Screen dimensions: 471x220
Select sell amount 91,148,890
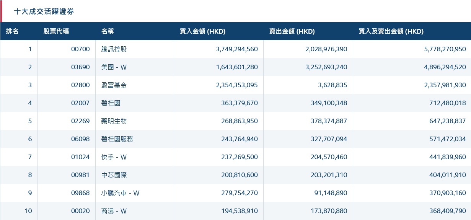click(331, 193)
